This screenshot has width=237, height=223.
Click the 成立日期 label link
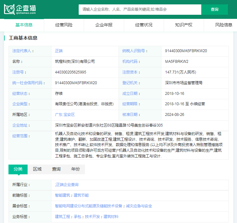130,94
